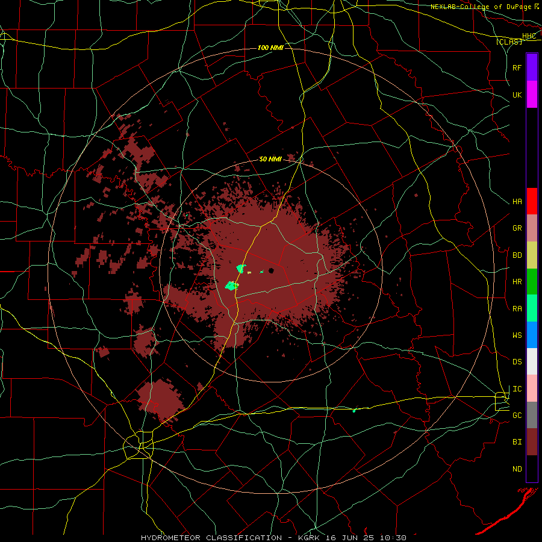Click the "IC" legend label
The image size is (542, 542).
click(x=517, y=389)
